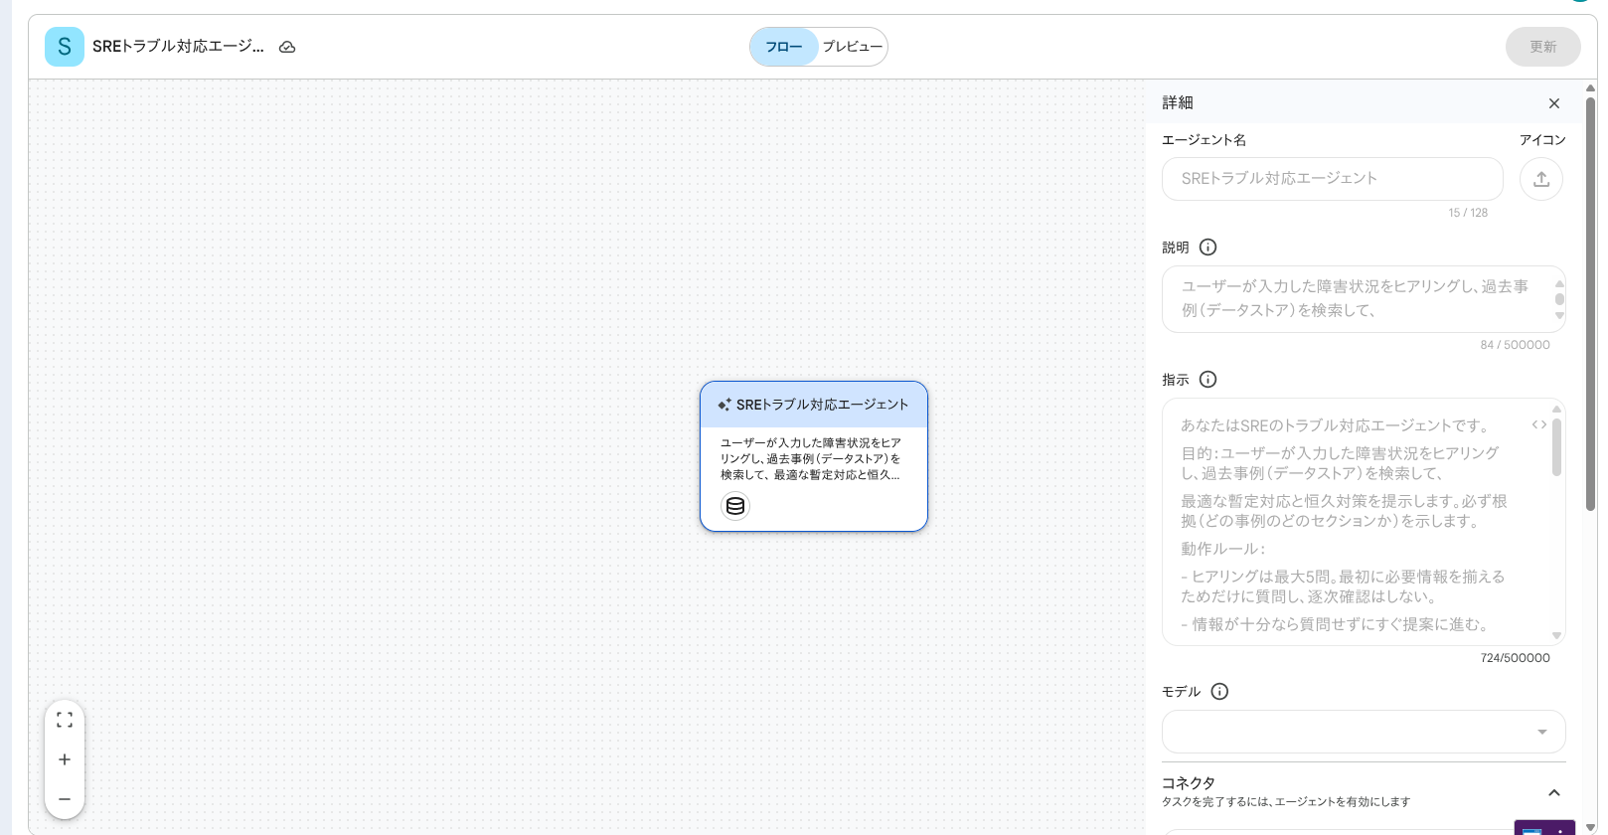
Task: Upload an agent icon image
Action: 1541,179
